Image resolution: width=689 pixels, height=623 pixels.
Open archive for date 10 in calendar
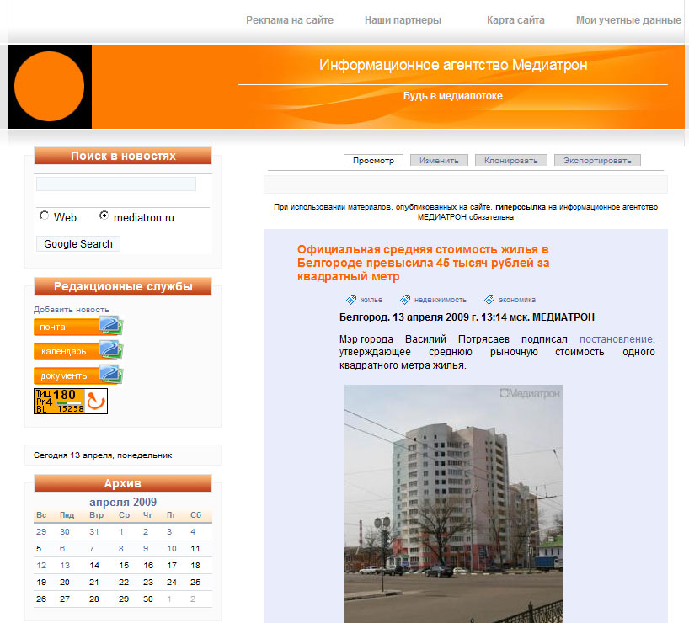(x=172, y=549)
